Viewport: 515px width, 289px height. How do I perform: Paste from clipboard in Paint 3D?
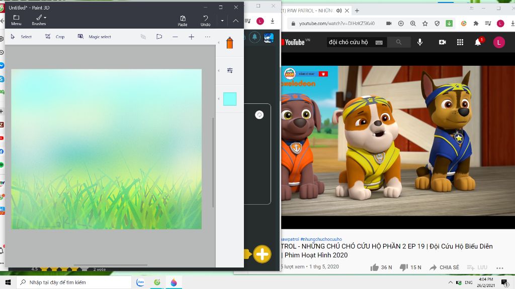point(183,21)
